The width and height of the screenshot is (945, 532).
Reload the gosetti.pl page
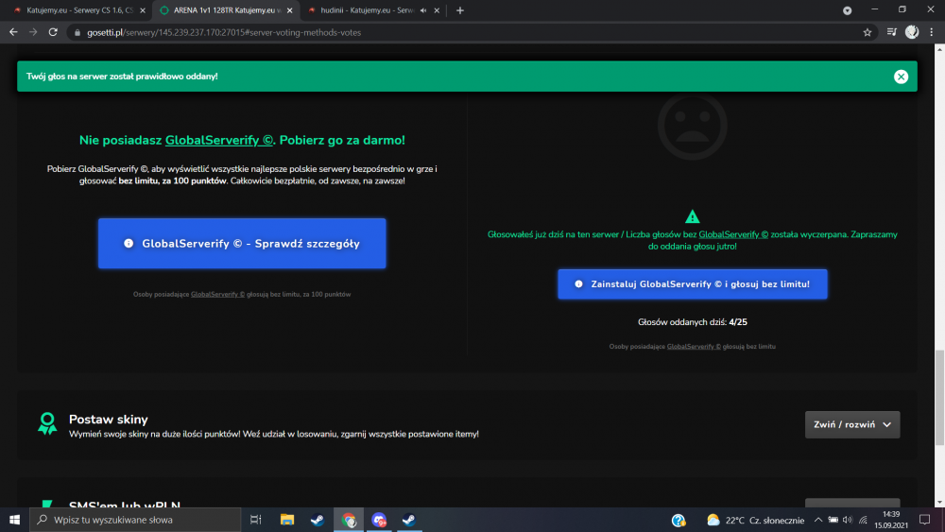pyautogui.click(x=53, y=32)
